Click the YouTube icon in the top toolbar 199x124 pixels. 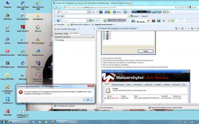pos(101,12)
